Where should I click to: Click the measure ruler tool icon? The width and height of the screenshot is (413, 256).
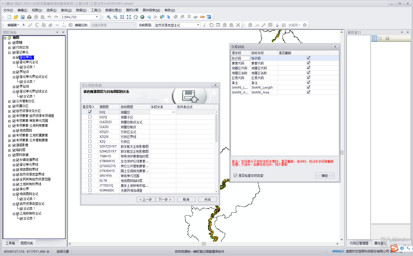point(202,17)
